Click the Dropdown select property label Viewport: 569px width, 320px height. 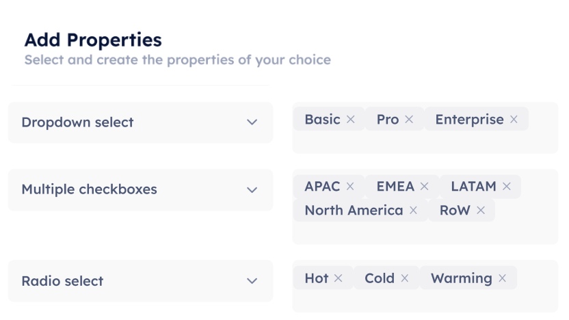click(x=77, y=122)
